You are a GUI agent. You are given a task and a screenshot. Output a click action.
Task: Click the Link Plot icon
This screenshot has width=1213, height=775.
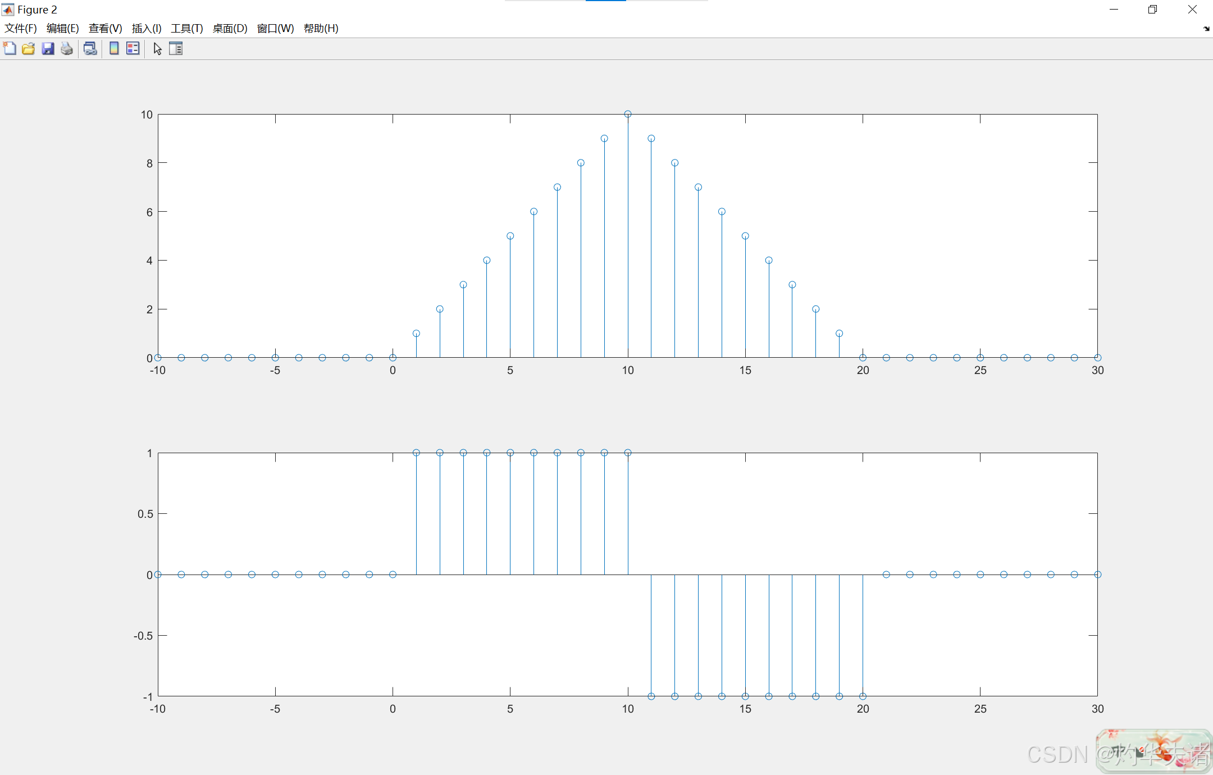tap(90, 49)
